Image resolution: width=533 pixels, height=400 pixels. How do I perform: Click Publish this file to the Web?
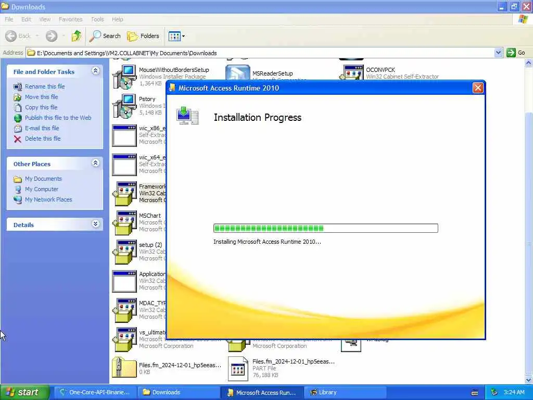[x=58, y=118]
